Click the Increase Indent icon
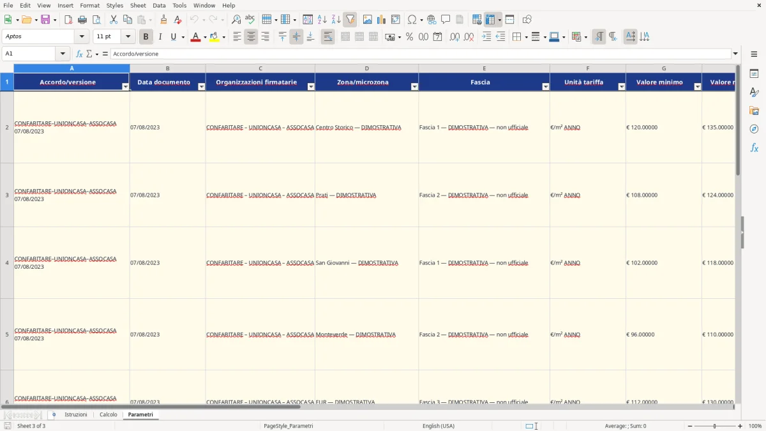 tap(486, 37)
